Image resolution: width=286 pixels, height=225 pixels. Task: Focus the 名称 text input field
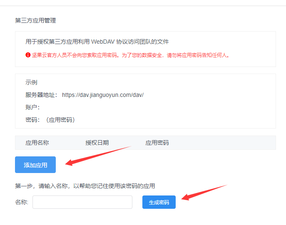click(x=82, y=202)
